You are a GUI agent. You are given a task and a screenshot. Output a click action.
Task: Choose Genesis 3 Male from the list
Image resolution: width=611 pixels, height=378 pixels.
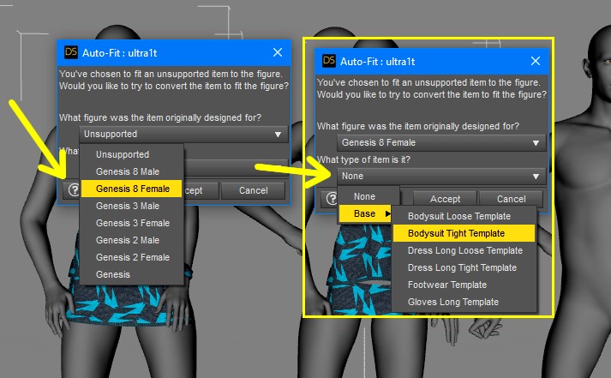pos(131,206)
